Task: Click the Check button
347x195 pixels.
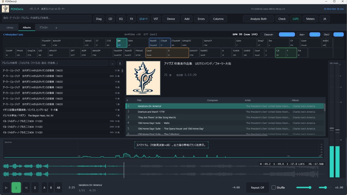Action: (x=282, y=19)
